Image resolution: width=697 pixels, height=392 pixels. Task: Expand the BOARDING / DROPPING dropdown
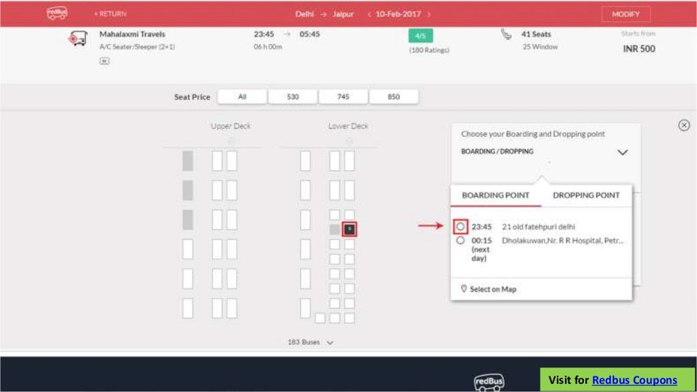(x=622, y=152)
